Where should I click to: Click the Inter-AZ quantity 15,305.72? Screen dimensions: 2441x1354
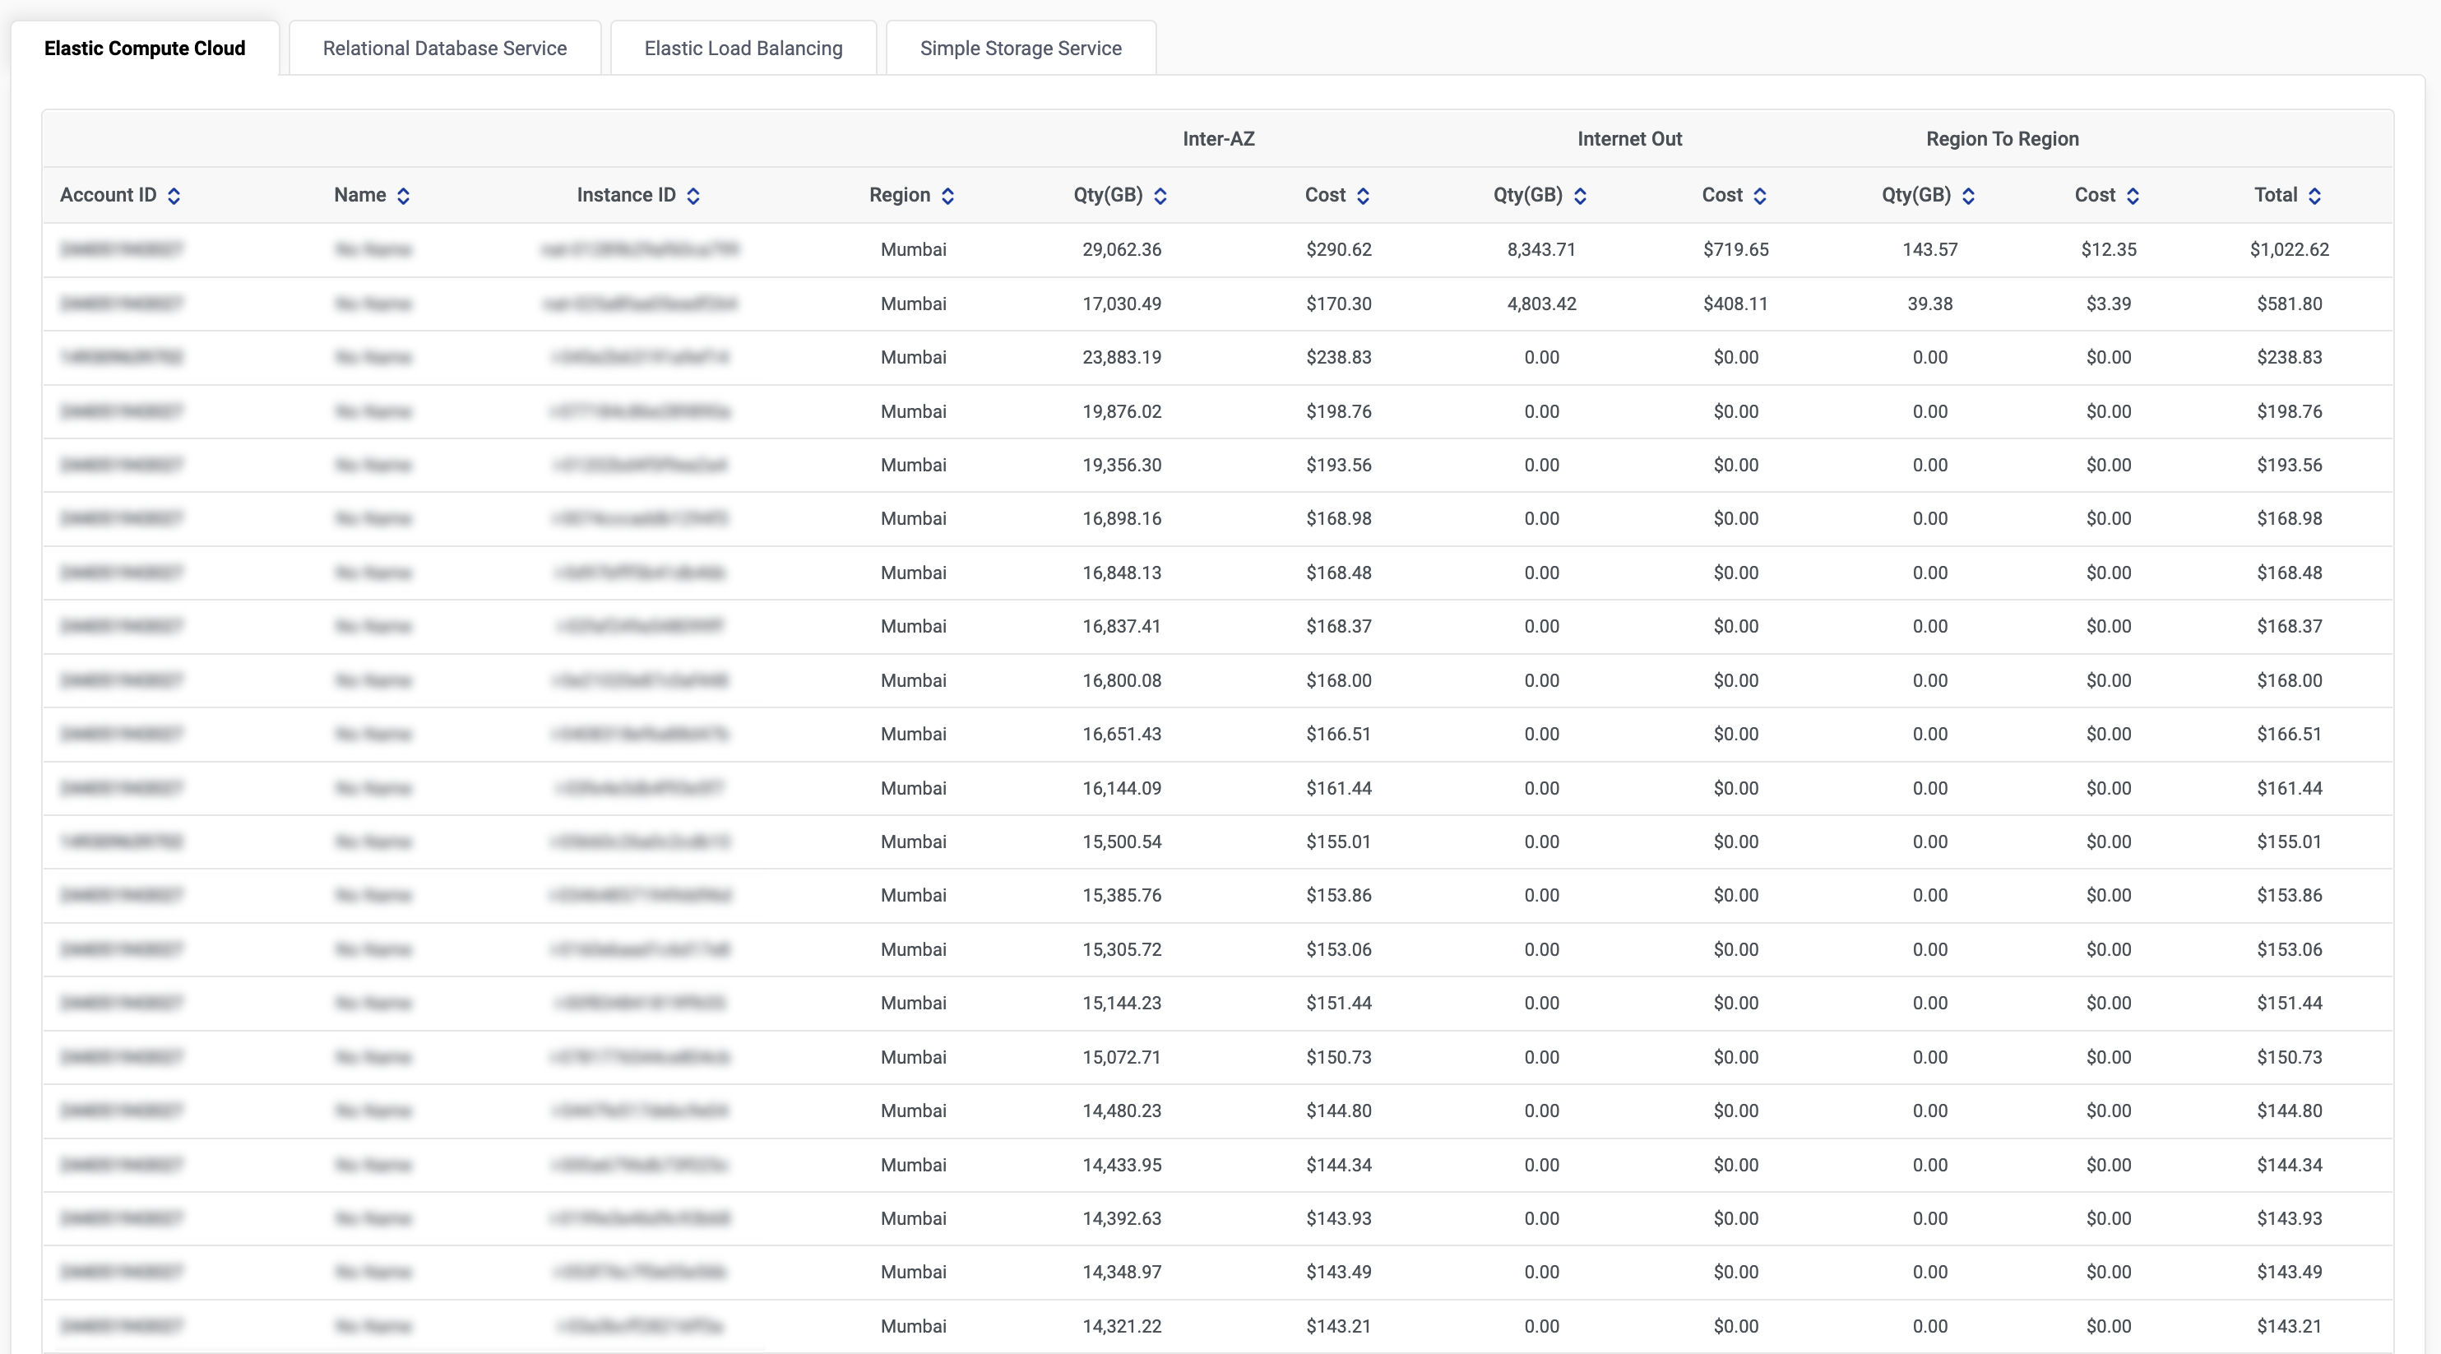1122,949
